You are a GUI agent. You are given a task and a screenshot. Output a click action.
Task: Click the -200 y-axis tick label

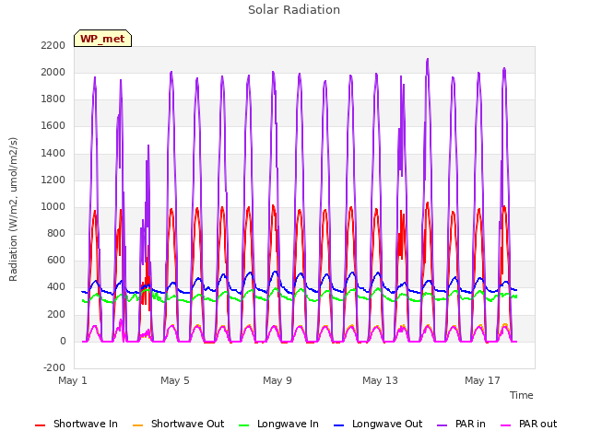[x=54, y=367]
